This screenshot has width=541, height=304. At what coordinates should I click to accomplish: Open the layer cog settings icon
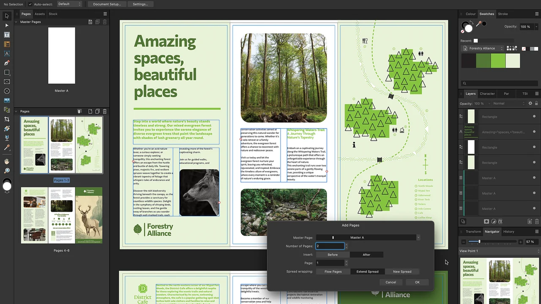(x=530, y=103)
